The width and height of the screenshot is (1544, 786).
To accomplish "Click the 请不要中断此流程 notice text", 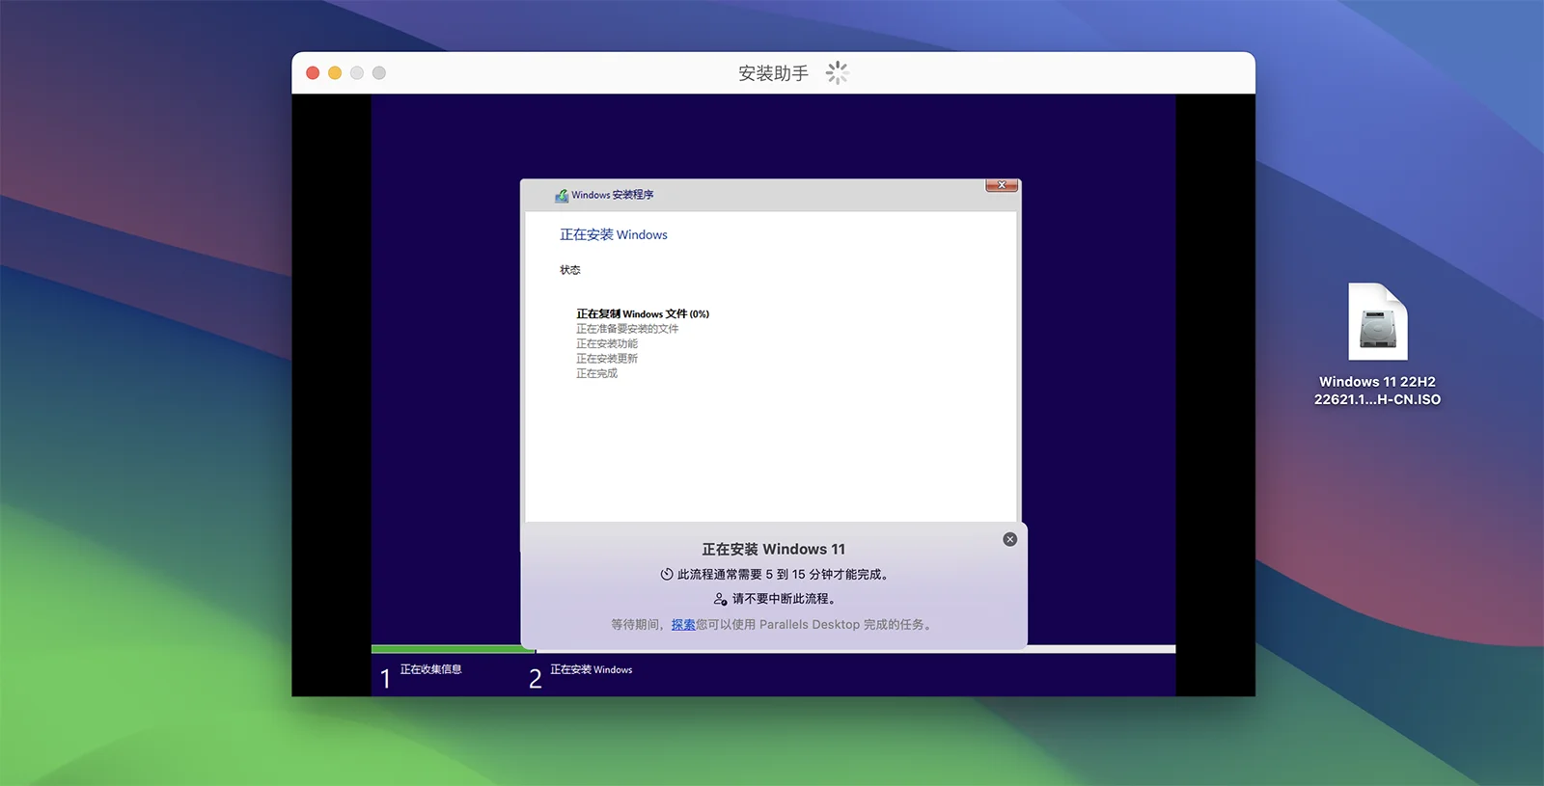I will [x=784, y=599].
